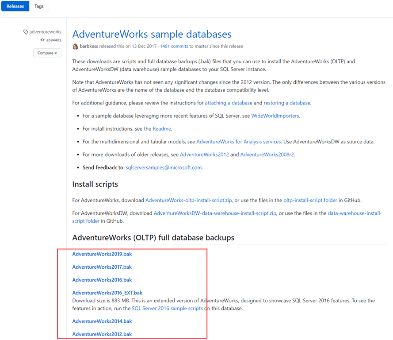Click barbkess user avatar
Viewport: 393px width, 340px height.
click(76, 46)
